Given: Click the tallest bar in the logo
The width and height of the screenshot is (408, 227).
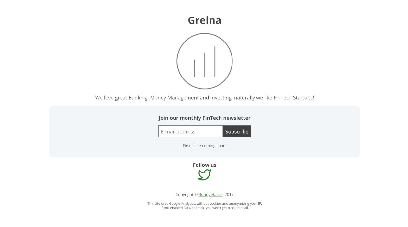Looking at the screenshot, I should (215, 61).
